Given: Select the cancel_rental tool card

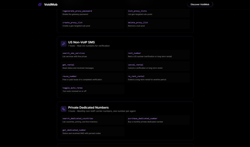Looking at the screenshot, I should [x=158, y=66].
